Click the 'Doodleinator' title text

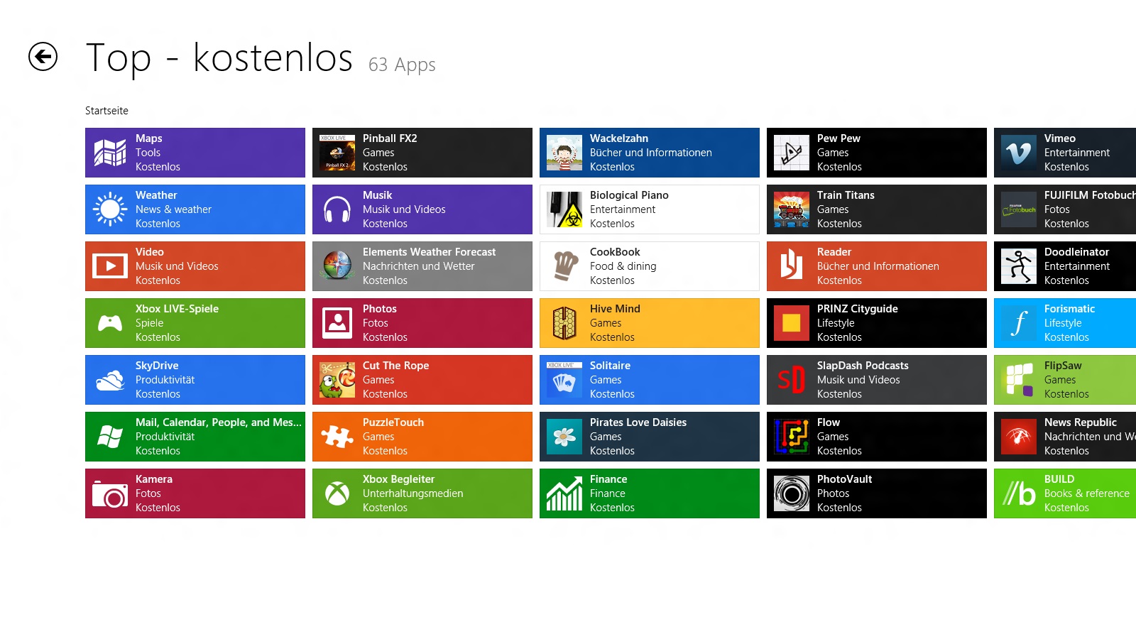coord(1076,252)
